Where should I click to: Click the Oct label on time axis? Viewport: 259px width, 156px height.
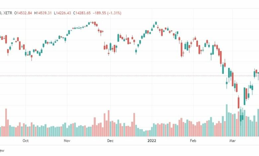tap(26, 141)
